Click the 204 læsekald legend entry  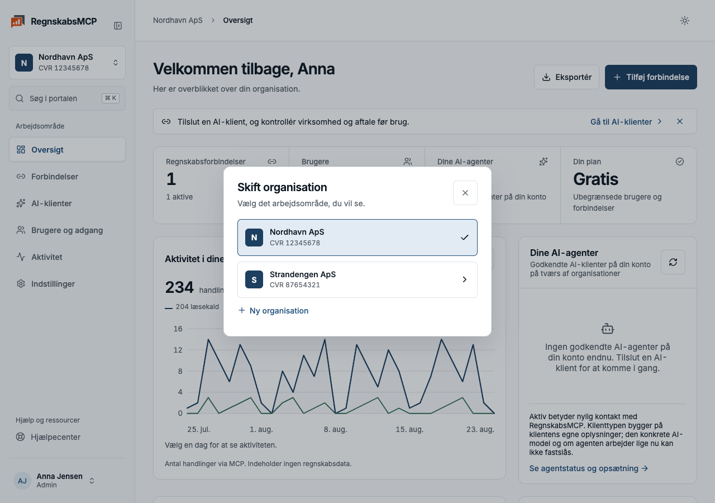point(192,307)
